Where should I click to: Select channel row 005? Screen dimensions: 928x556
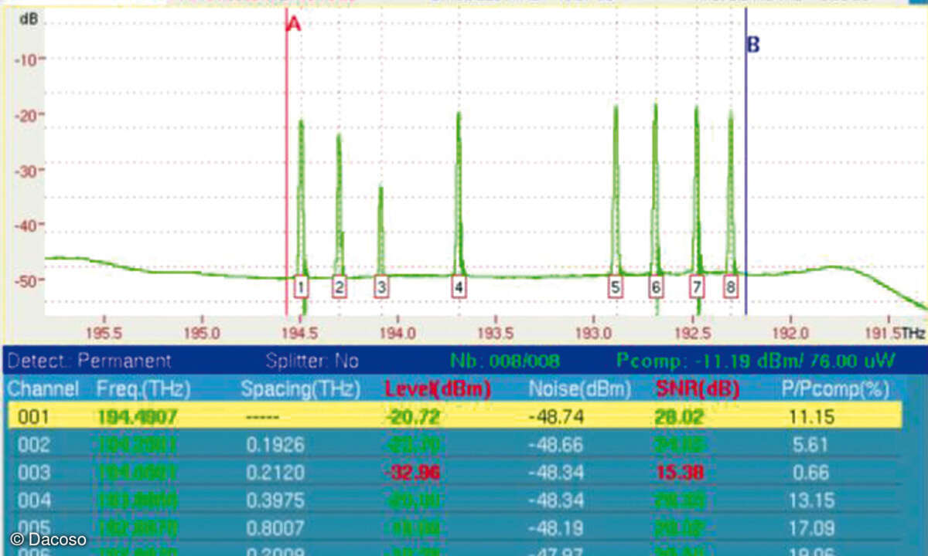coord(454,528)
